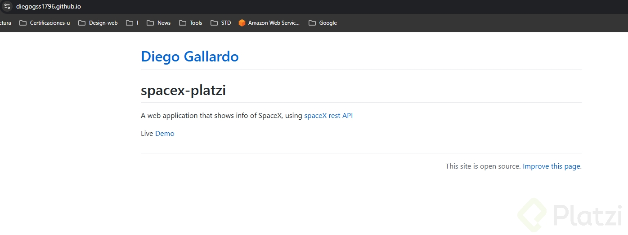
Task: Click the spacex-platzi heading
Action: pos(183,91)
